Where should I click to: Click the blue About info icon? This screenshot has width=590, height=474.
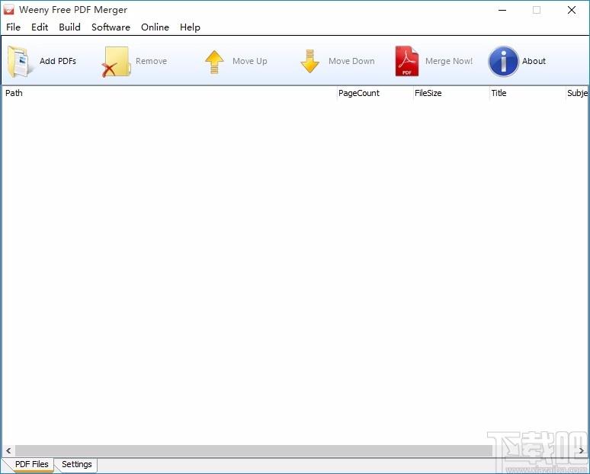point(503,61)
